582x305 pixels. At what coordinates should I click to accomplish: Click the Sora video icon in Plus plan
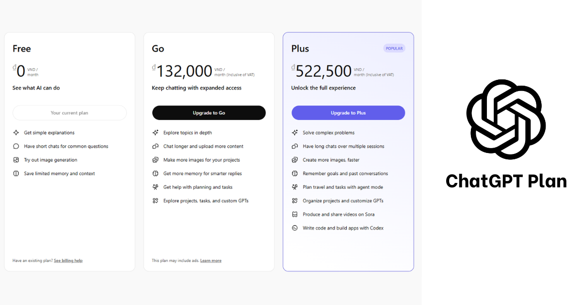point(294,214)
